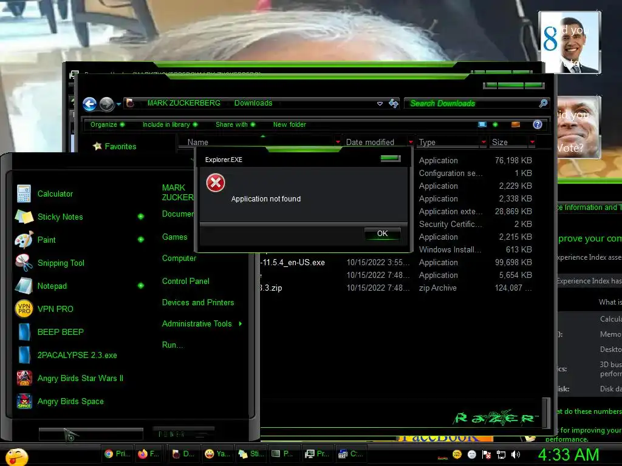
Task: Click the back arrow in Explorer
Action: (x=90, y=104)
